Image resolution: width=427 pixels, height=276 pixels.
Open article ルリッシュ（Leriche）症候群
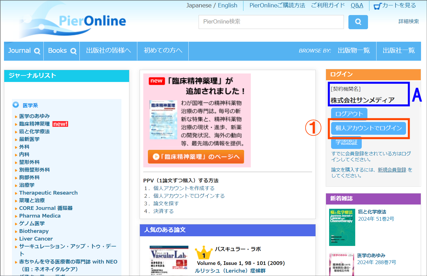pyautogui.click(x=230, y=271)
